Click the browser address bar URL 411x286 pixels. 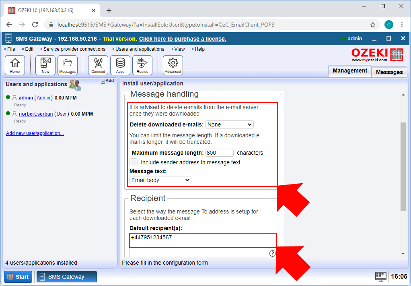(166, 25)
